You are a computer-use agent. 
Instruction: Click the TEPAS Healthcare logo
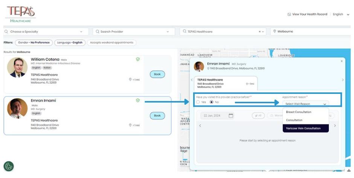coord(21,14)
